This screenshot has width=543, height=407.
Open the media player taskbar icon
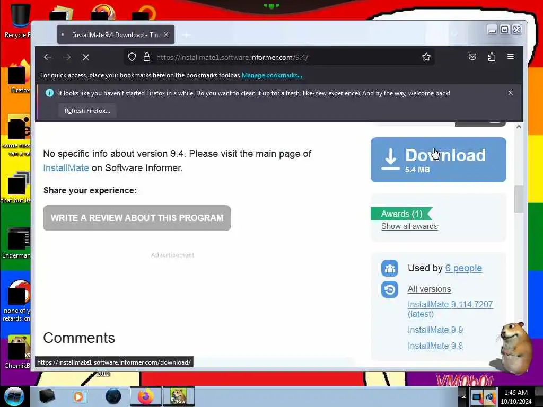pos(78,396)
